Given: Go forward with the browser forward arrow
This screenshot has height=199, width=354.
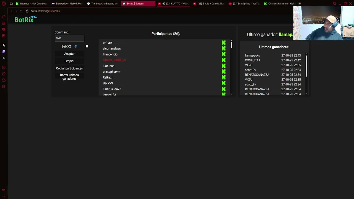Looking at the screenshot, I should pos(16,11).
